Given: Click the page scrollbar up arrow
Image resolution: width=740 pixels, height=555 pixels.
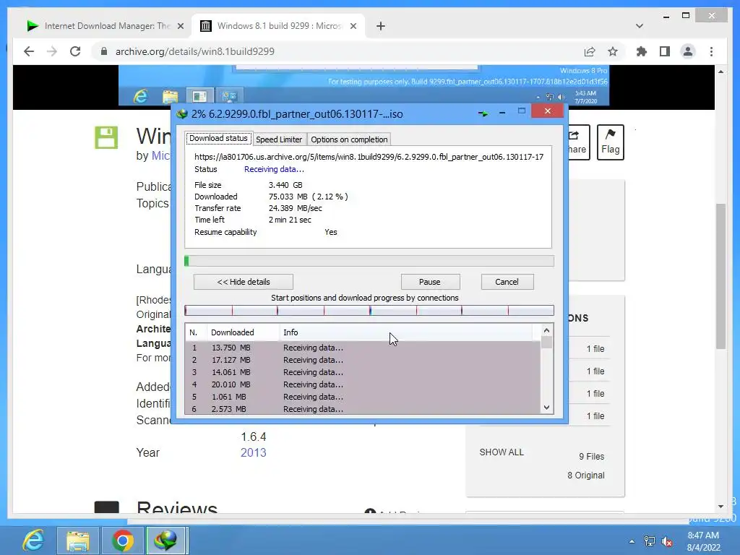Looking at the screenshot, I should 720,72.
